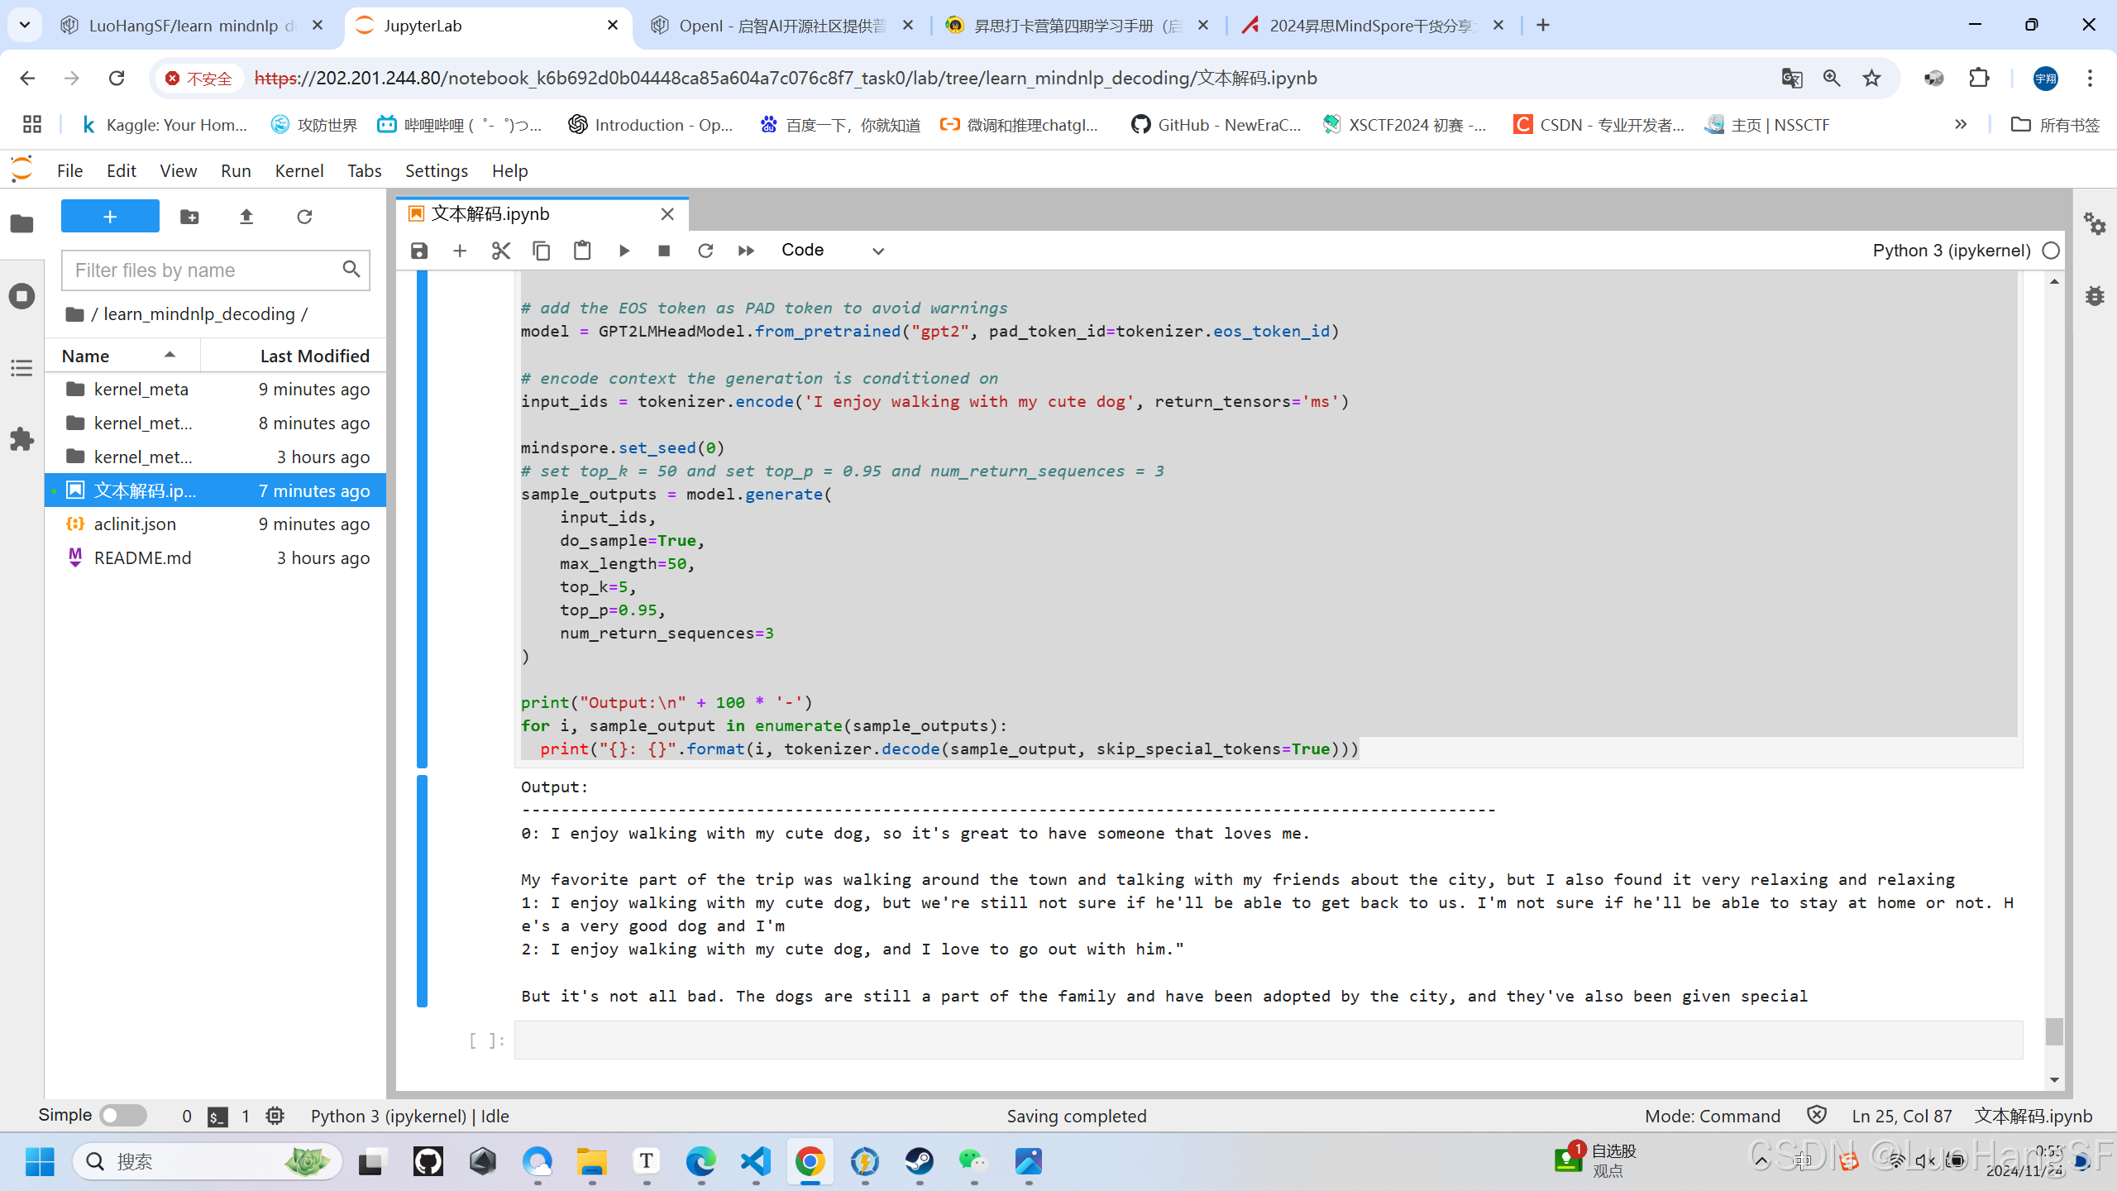The height and width of the screenshot is (1191, 2117).
Task: Restart kernel and run all cells
Action: [746, 251]
